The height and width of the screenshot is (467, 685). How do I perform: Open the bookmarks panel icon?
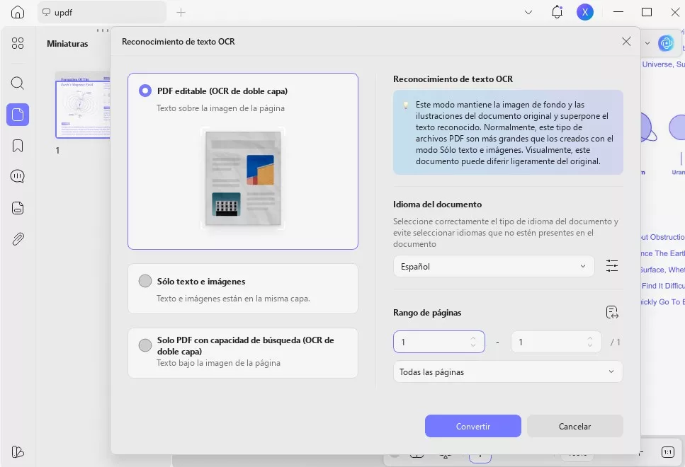(x=18, y=146)
